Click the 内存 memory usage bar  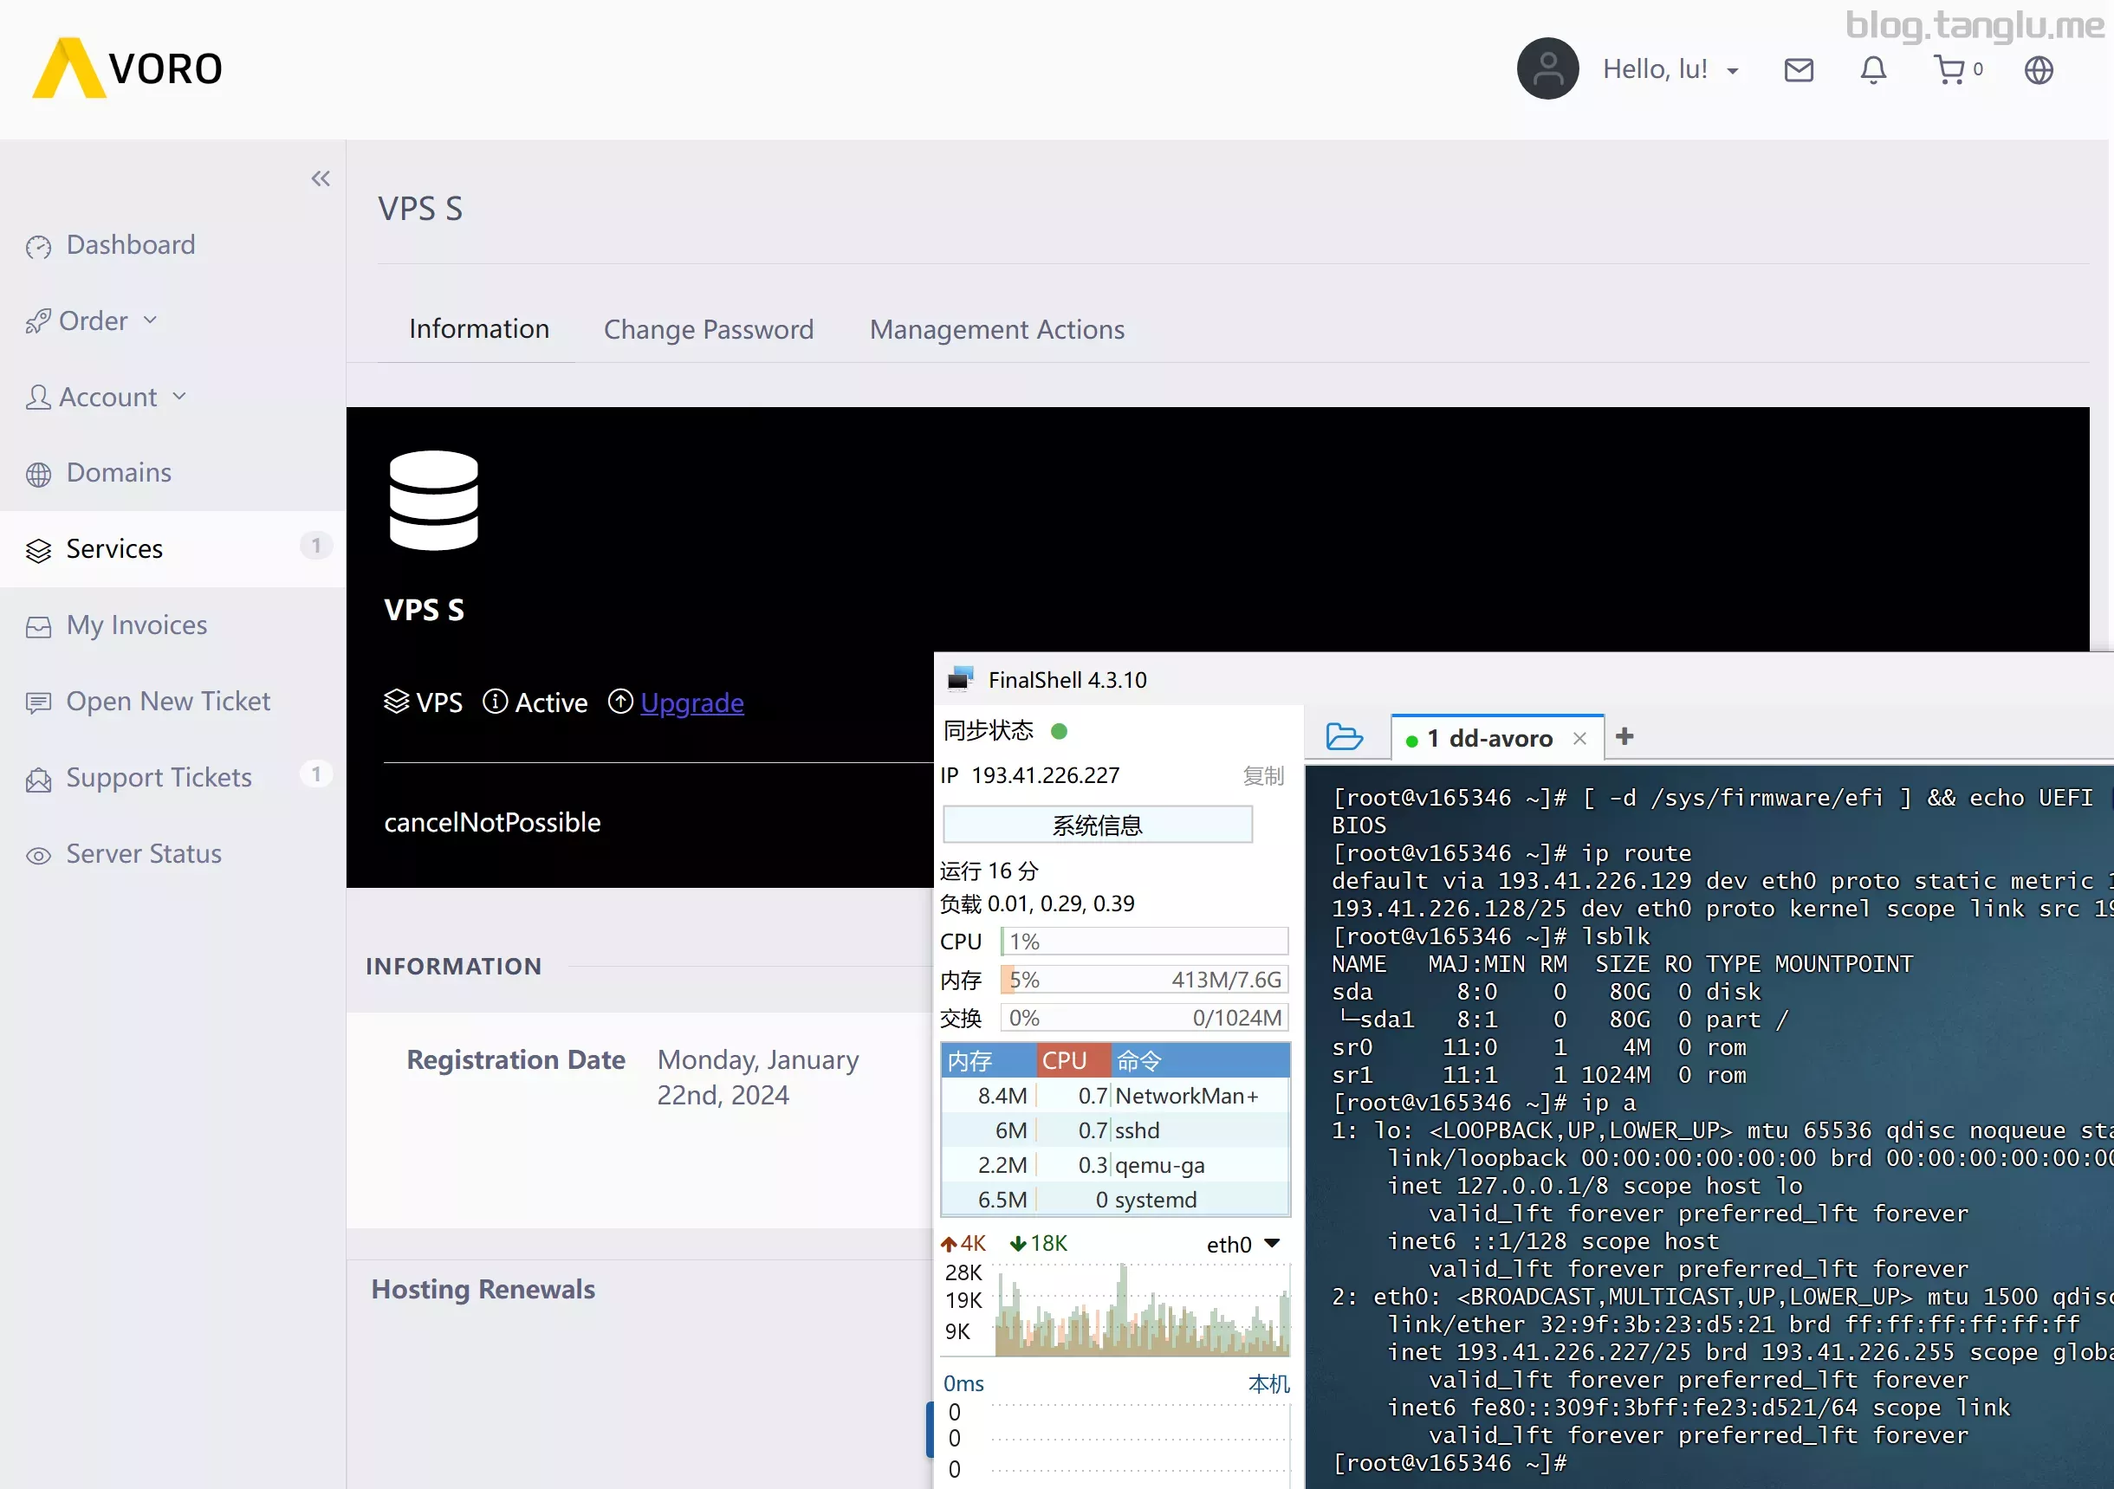(x=1144, y=980)
